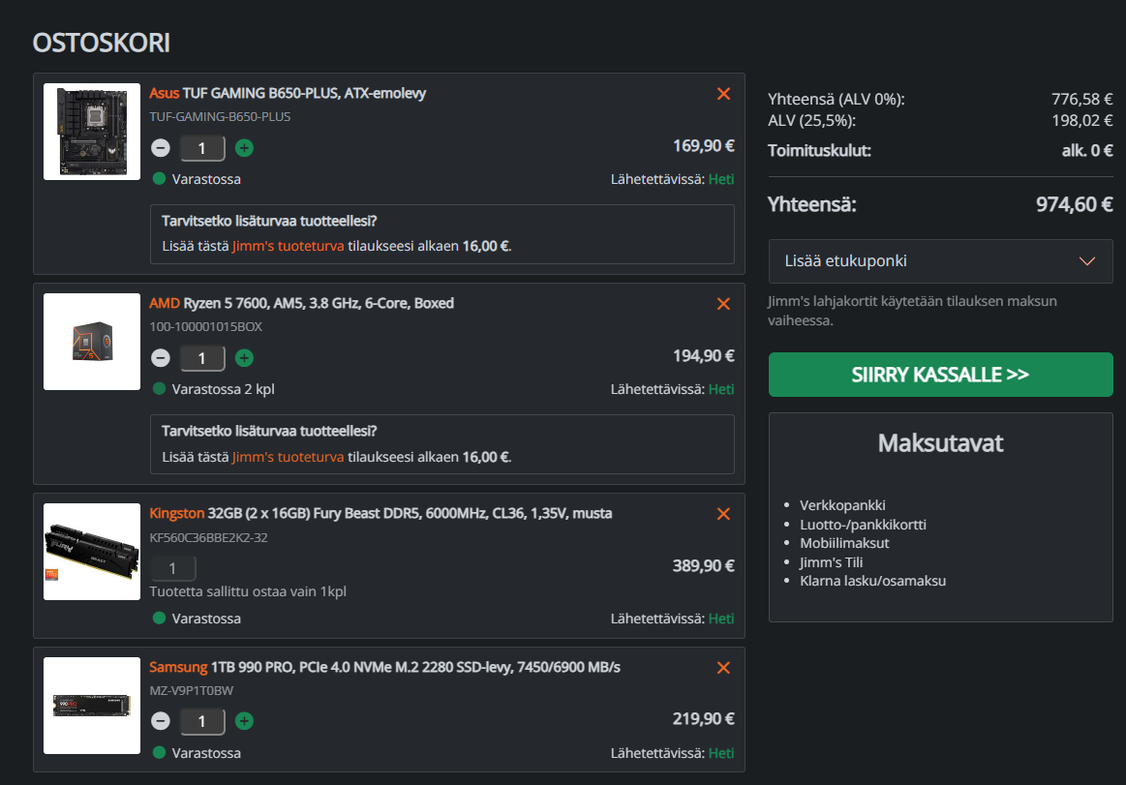Click the total amount 974,60 €

tap(1075, 204)
